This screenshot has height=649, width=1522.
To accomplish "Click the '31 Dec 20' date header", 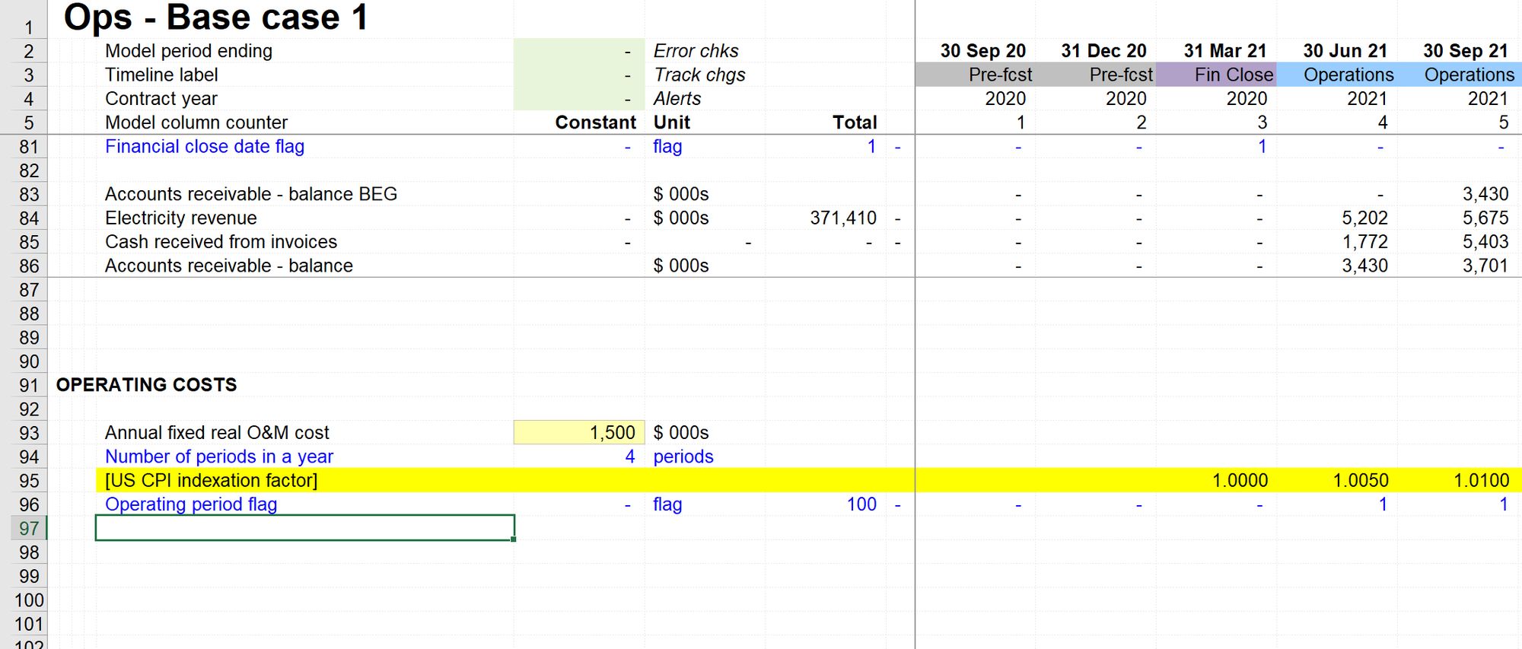I will click(x=1103, y=51).
